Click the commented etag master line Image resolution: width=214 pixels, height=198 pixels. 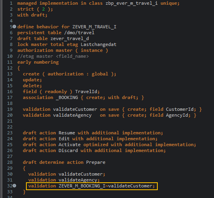53,56
